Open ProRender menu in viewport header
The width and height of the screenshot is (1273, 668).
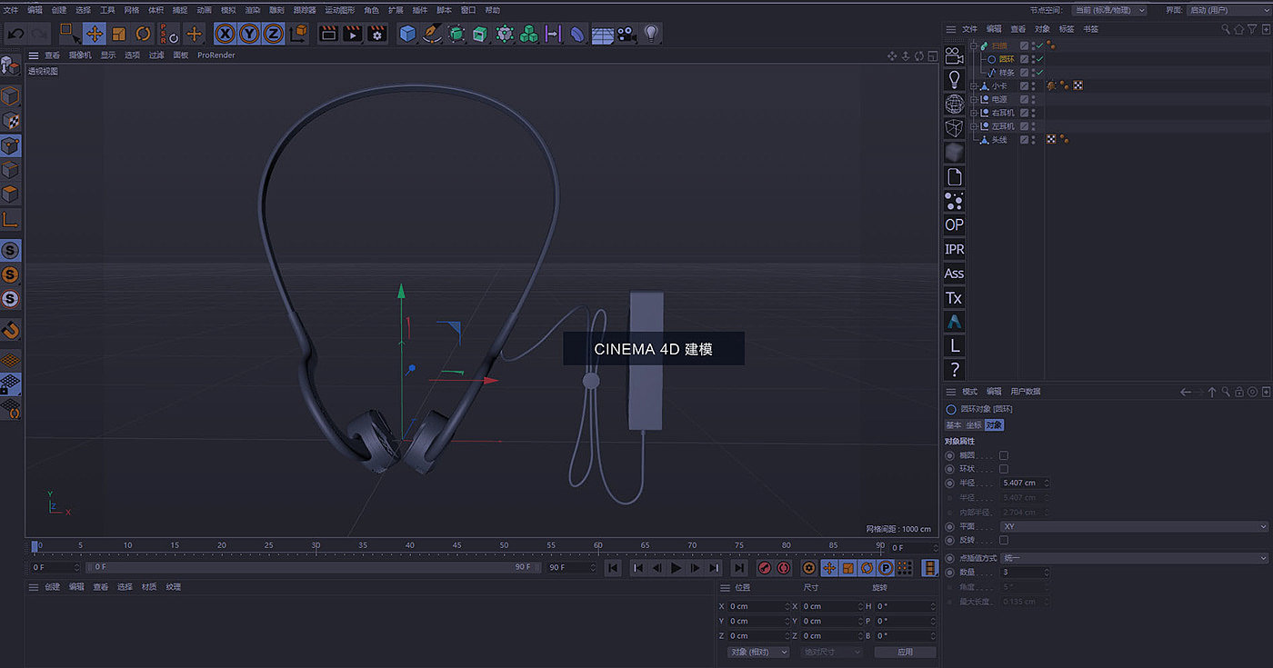[x=216, y=55]
